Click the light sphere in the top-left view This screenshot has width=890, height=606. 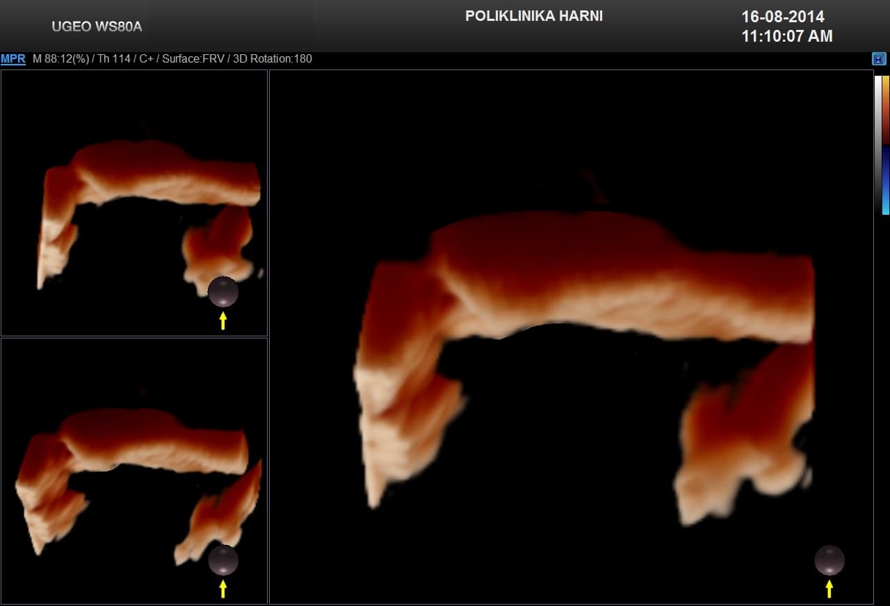[x=223, y=292]
